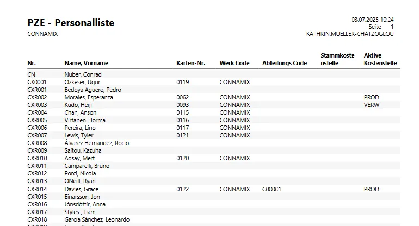Select the Werk Code column header
The width and height of the screenshot is (419, 226).
(x=235, y=63)
